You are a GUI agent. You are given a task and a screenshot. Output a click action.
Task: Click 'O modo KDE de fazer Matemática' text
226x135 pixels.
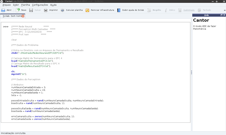click(205, 27)
